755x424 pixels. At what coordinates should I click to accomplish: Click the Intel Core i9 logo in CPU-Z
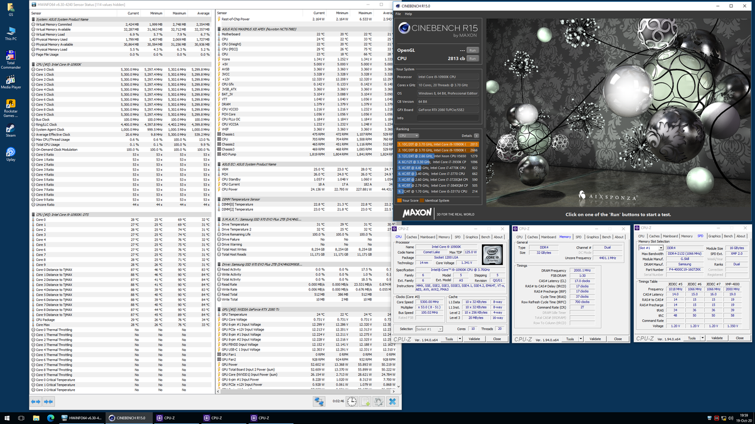493,254
